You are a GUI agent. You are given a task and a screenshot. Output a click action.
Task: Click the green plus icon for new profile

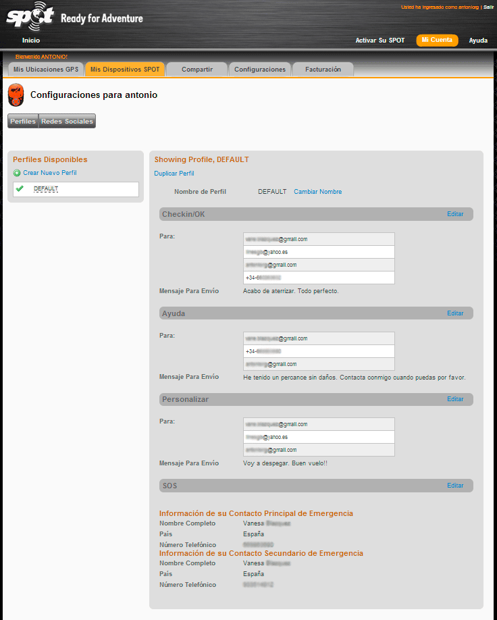click(17, 173)
